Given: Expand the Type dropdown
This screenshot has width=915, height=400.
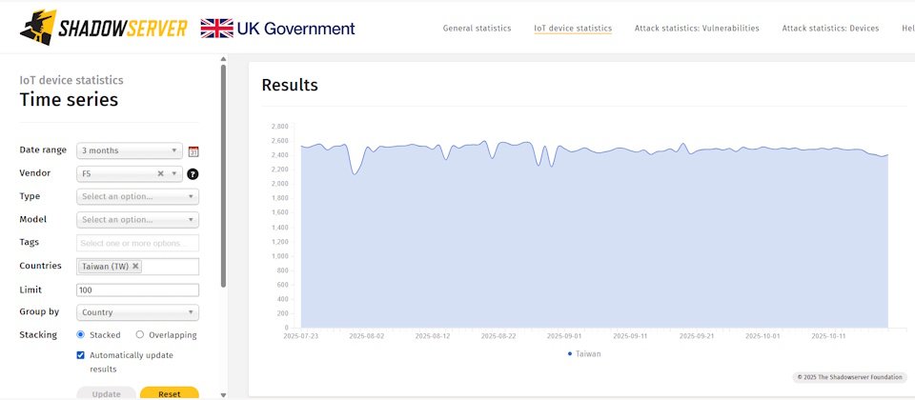Looking at the screenshot, I should point(137,197).
